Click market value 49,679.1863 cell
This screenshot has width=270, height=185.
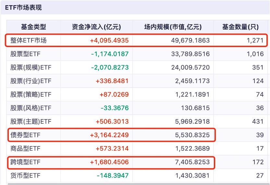[x=190, y=41]
